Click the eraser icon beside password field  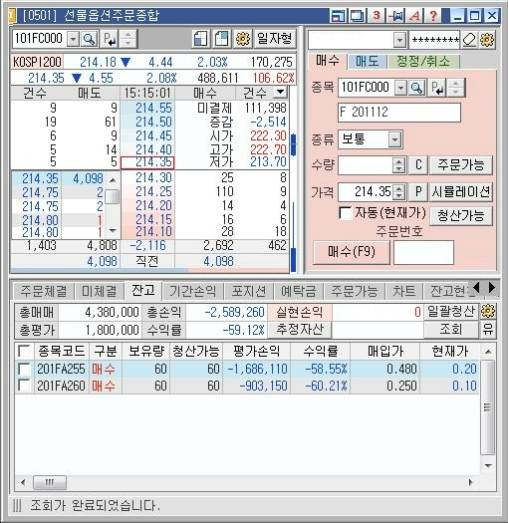coord(469,41)
